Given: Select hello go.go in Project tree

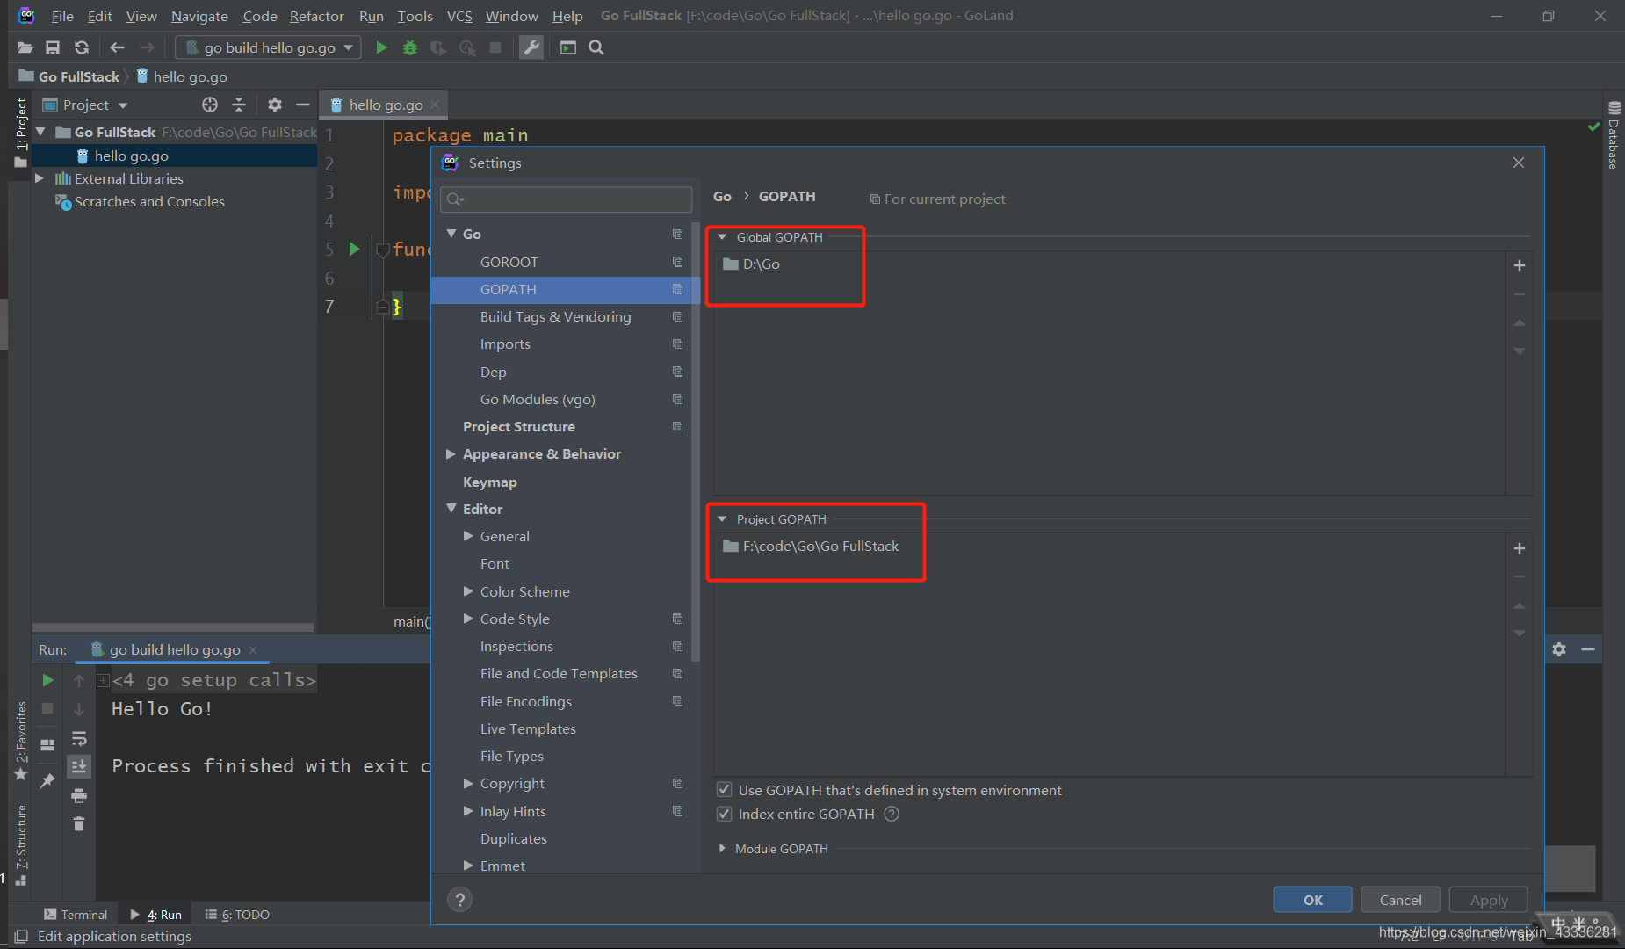Looking at the screenshot, I should [x=131, y=156].
